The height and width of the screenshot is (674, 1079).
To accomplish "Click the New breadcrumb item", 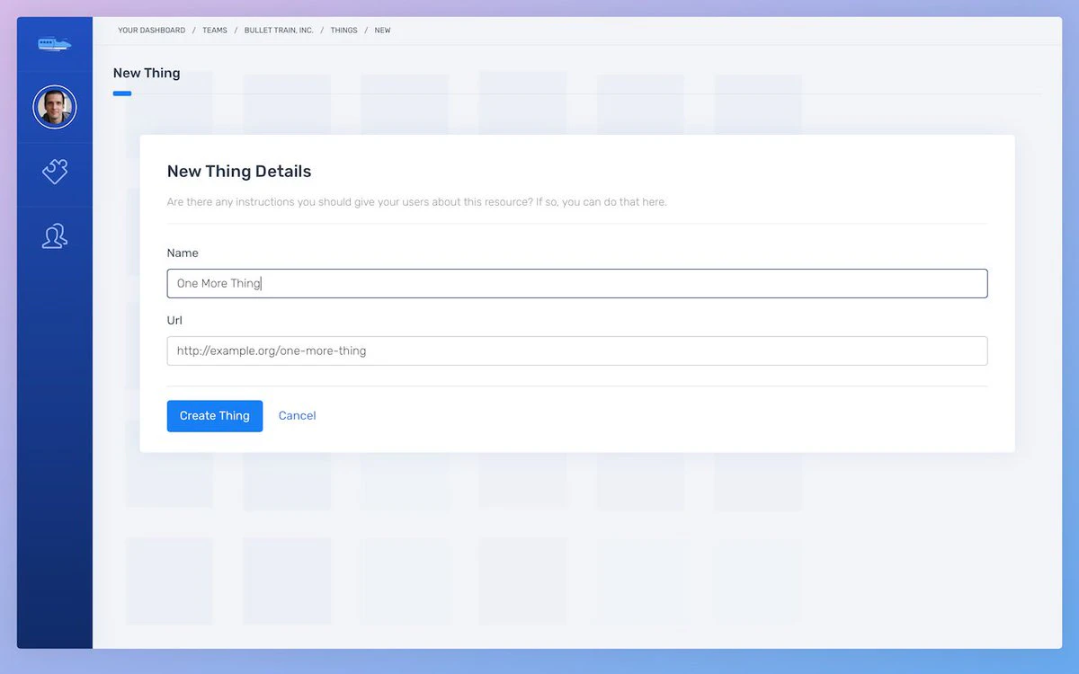I will click(383, 31).
